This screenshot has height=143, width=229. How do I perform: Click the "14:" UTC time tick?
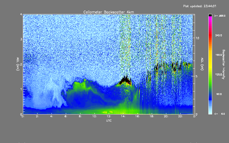click(123, 116)
